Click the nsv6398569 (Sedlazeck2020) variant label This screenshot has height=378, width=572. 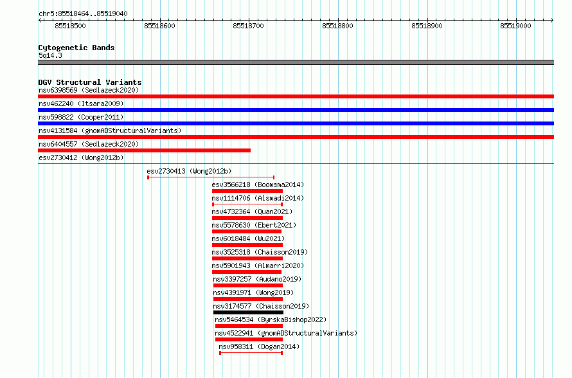(x=89, y=90)
